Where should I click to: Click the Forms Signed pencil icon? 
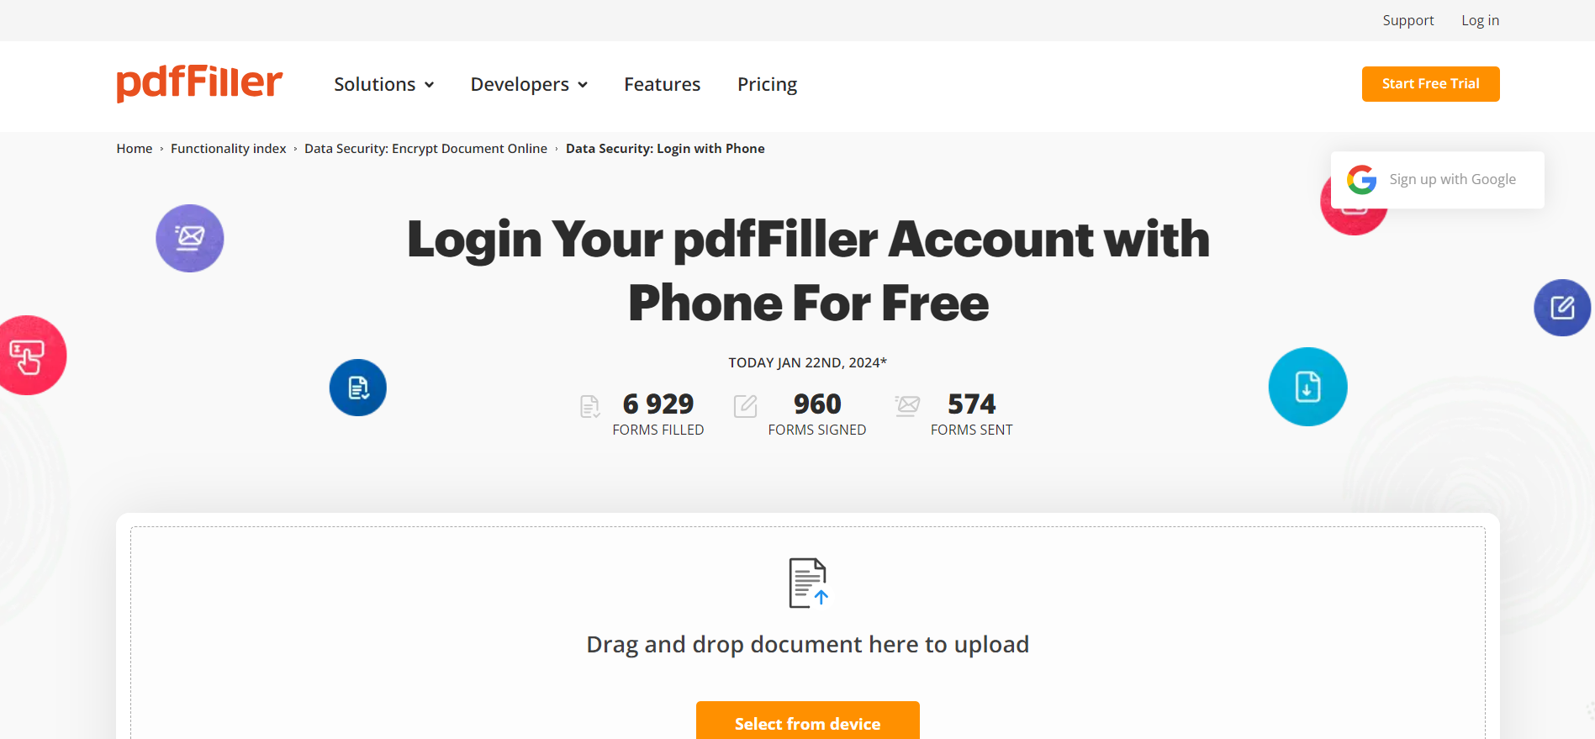745,408
